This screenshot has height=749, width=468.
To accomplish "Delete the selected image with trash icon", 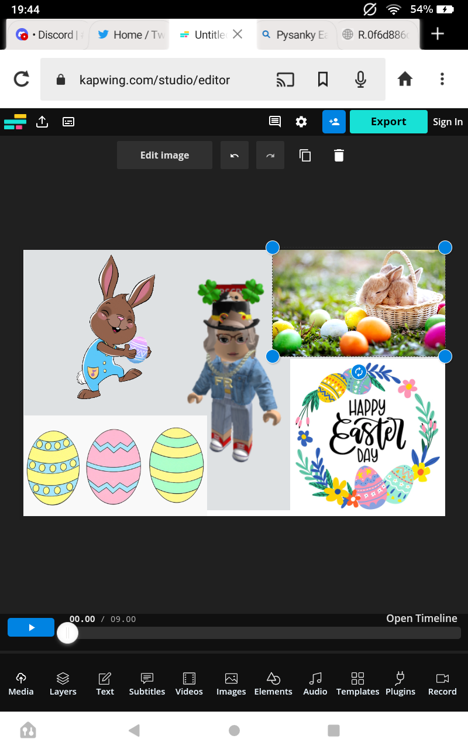I will pos(339,155).
